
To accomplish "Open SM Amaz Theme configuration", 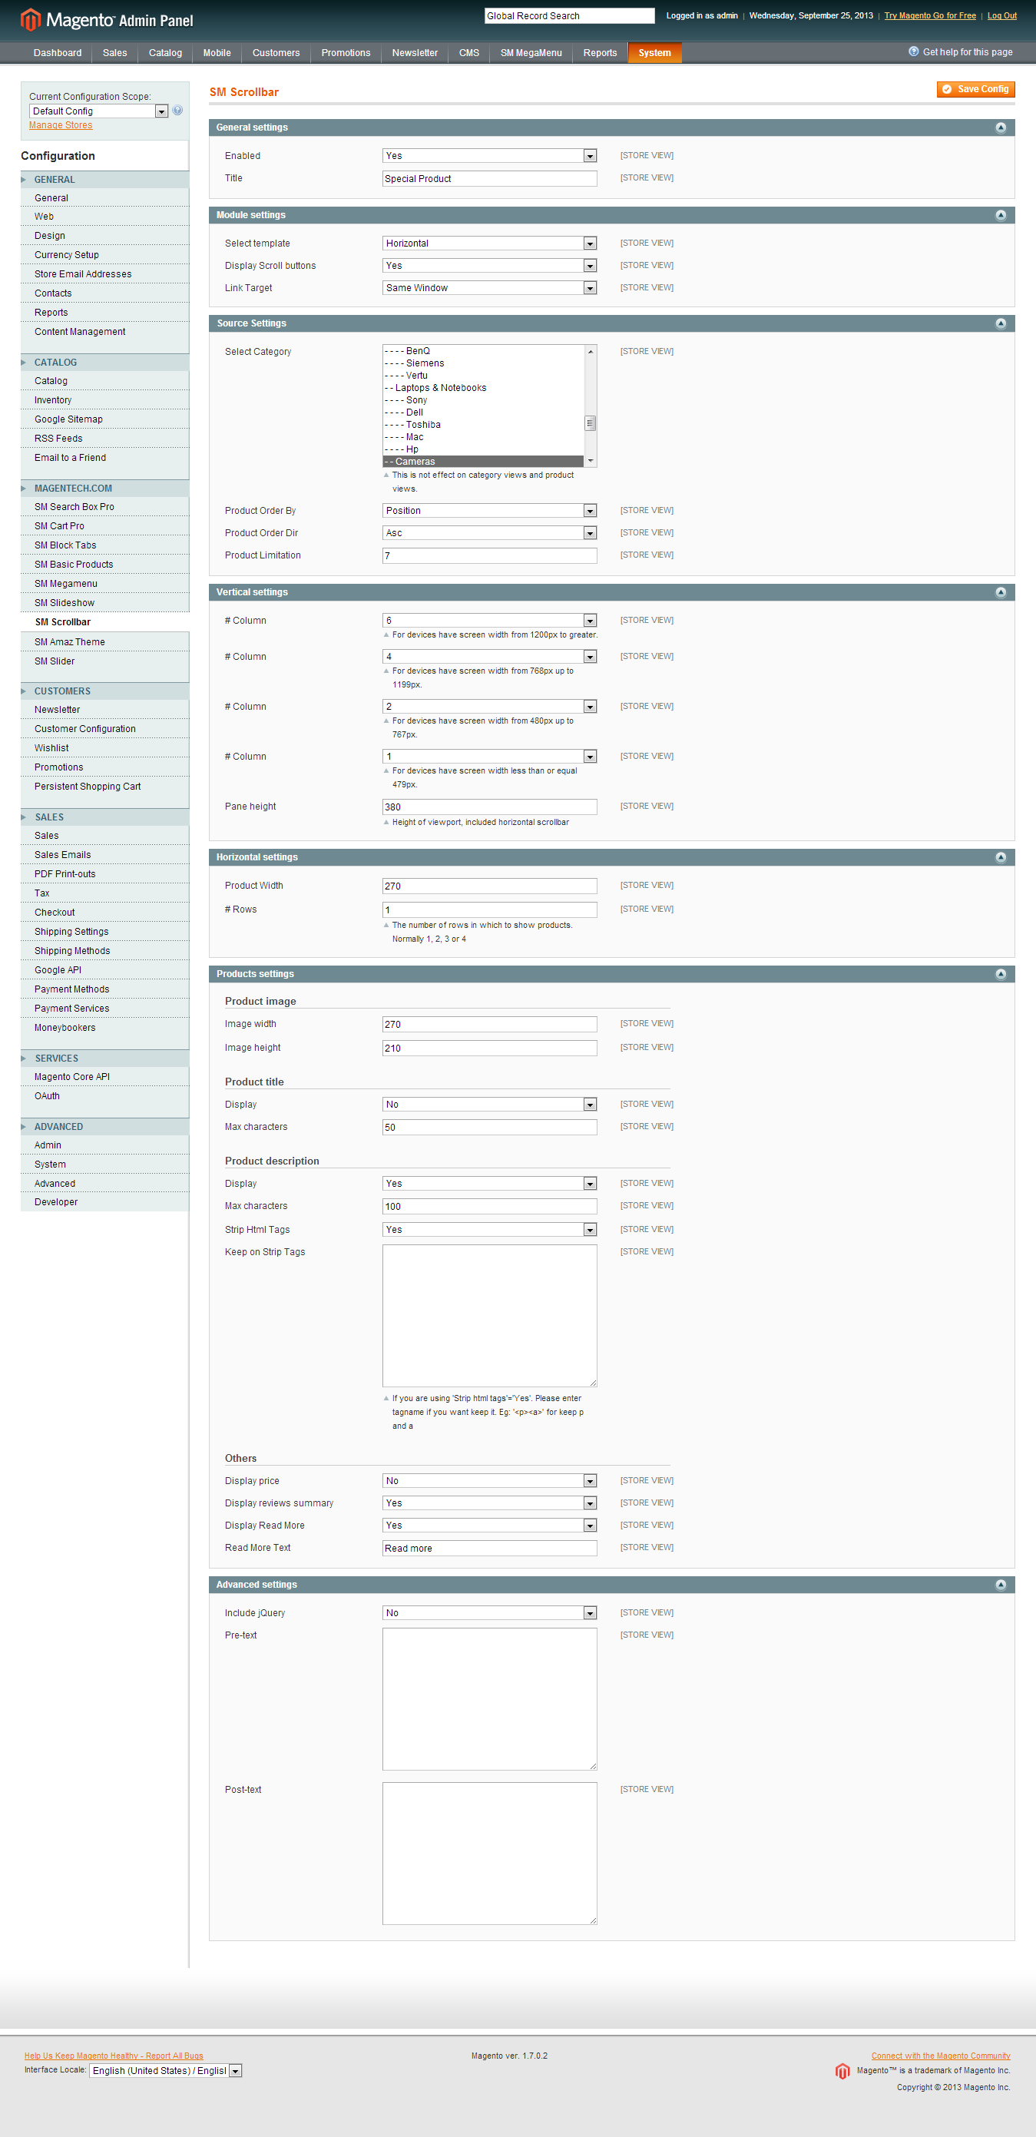I will point(104,642).
